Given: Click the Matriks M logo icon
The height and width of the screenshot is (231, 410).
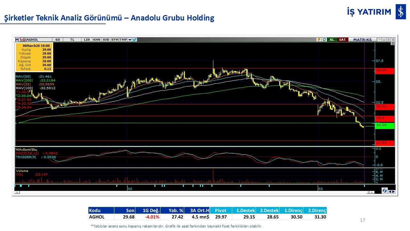Looking at the screenshot, I should click(17, 40).
